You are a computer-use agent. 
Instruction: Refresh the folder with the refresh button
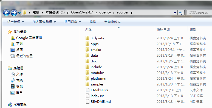coord(181,13)
